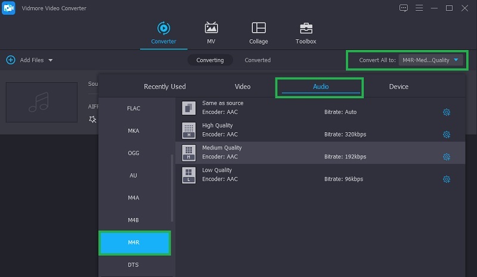Select the Medium Quality preset
Viewport: 477px width, 277px height.
pos(322,152)
